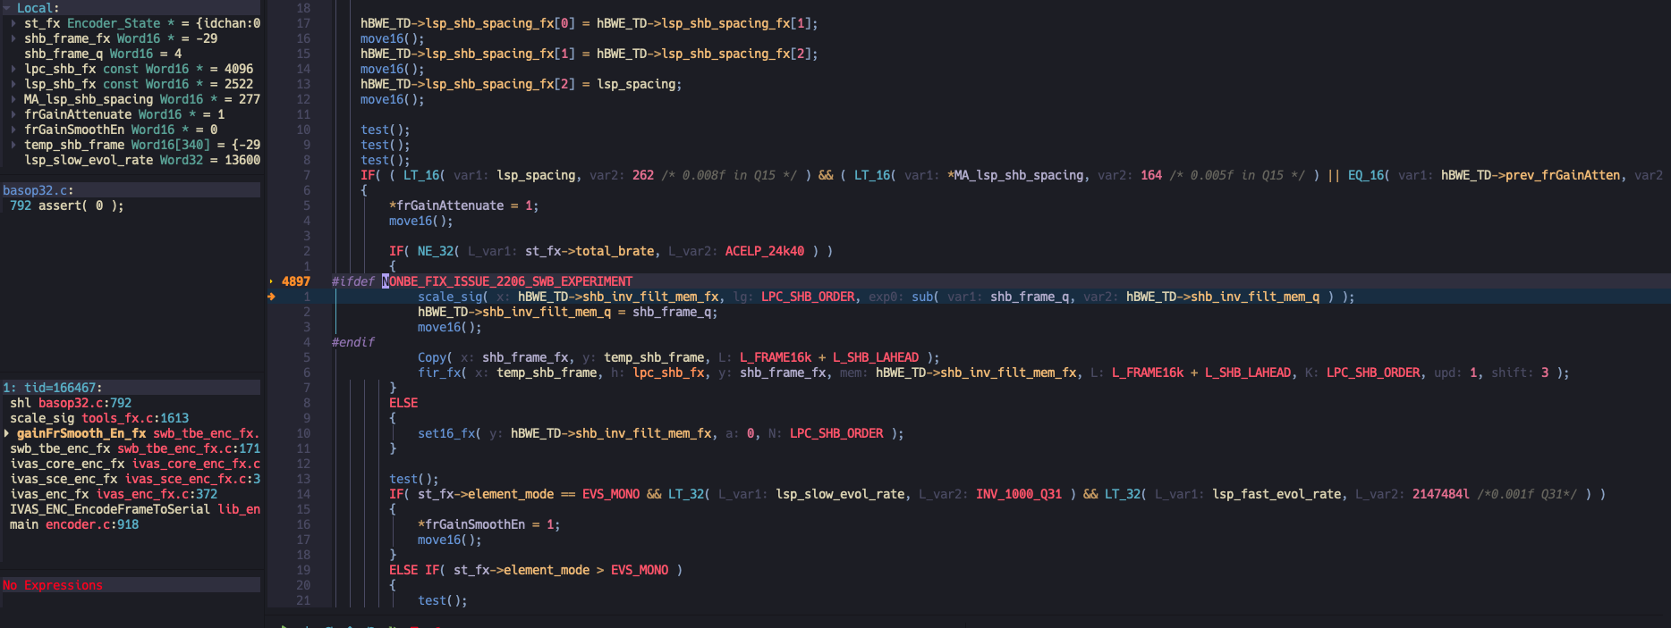Expand the frGainSmoothEn pointer variable
Image resolution: width=1671 pixels, height=628 pixels.
pyautogui.click(x=13, y=130)
